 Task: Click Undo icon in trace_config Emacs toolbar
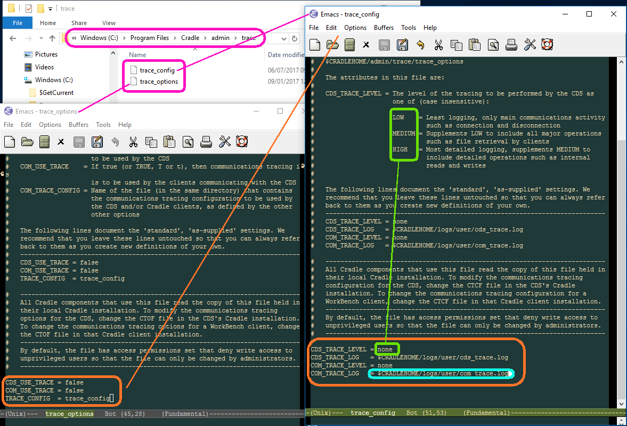pos(420,45)
